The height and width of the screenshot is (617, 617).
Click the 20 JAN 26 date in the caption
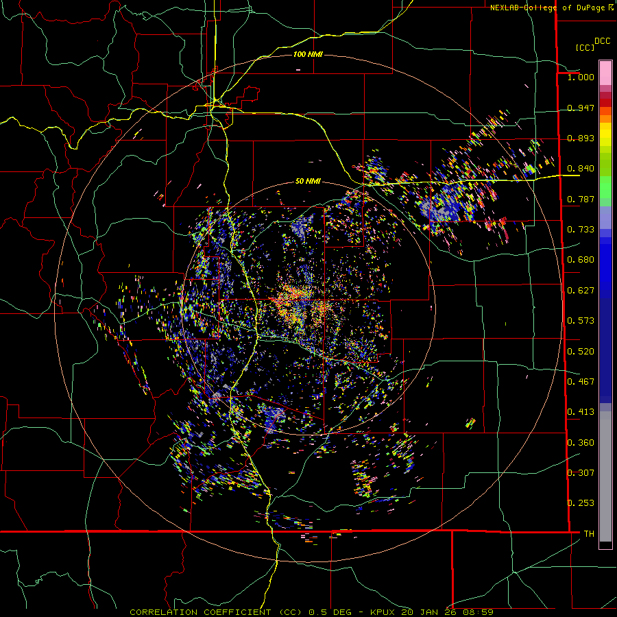coord(429,612)
